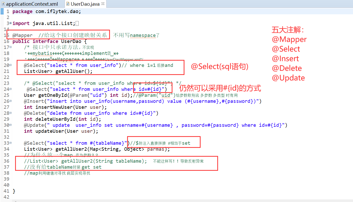353x202 pixels.
Task: Click the commented '@Select' with '${id}' on line 23
Action: (x=102, y=83)
